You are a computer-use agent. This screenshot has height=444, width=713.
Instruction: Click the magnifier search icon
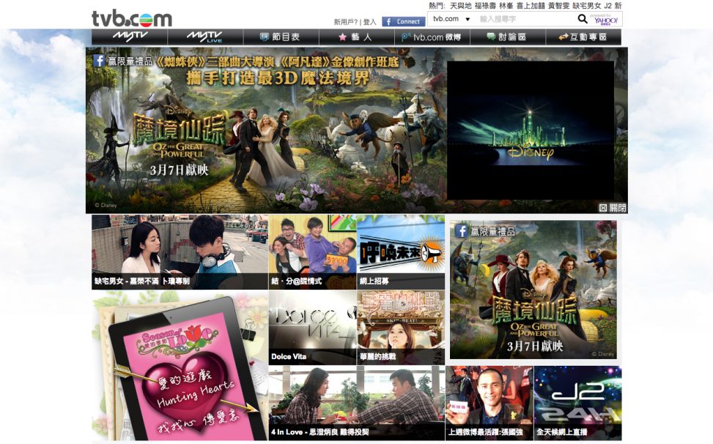(x=582, y=19)
